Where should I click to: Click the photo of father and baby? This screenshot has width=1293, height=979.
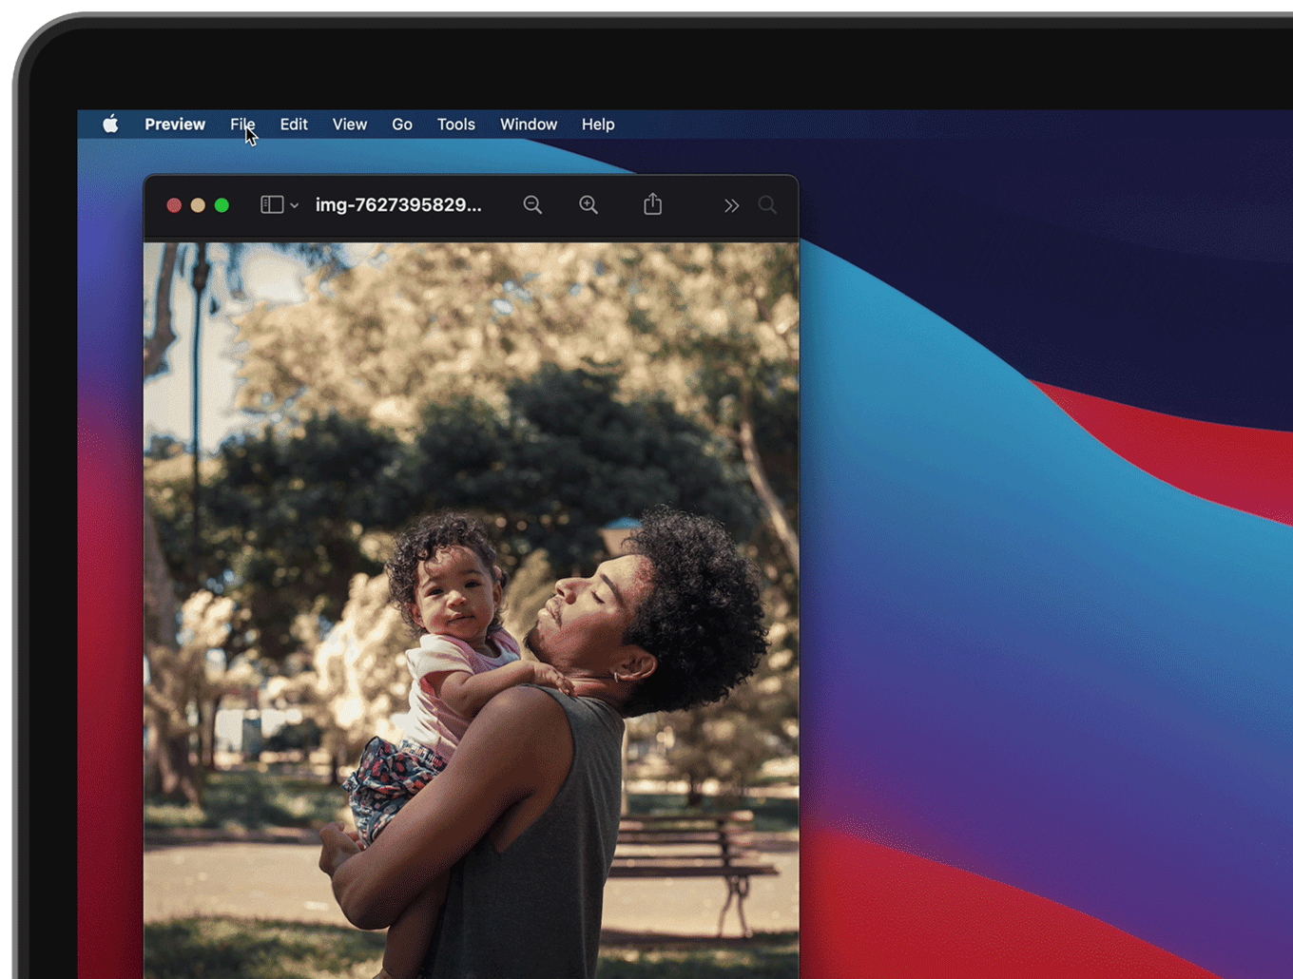point(472,610)
